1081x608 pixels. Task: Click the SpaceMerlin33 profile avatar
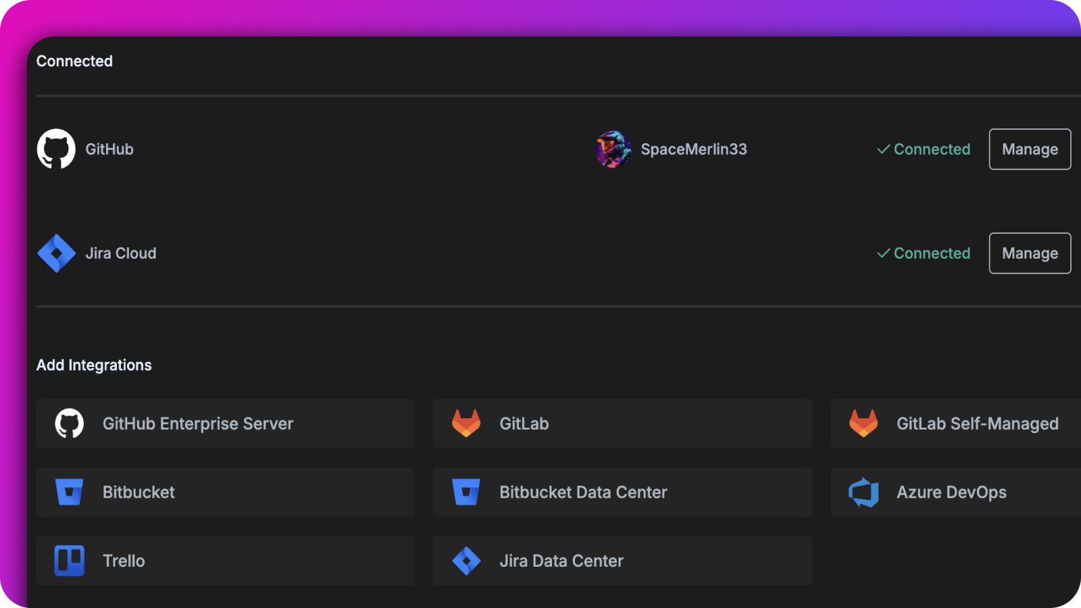click(x=613, y=149)
